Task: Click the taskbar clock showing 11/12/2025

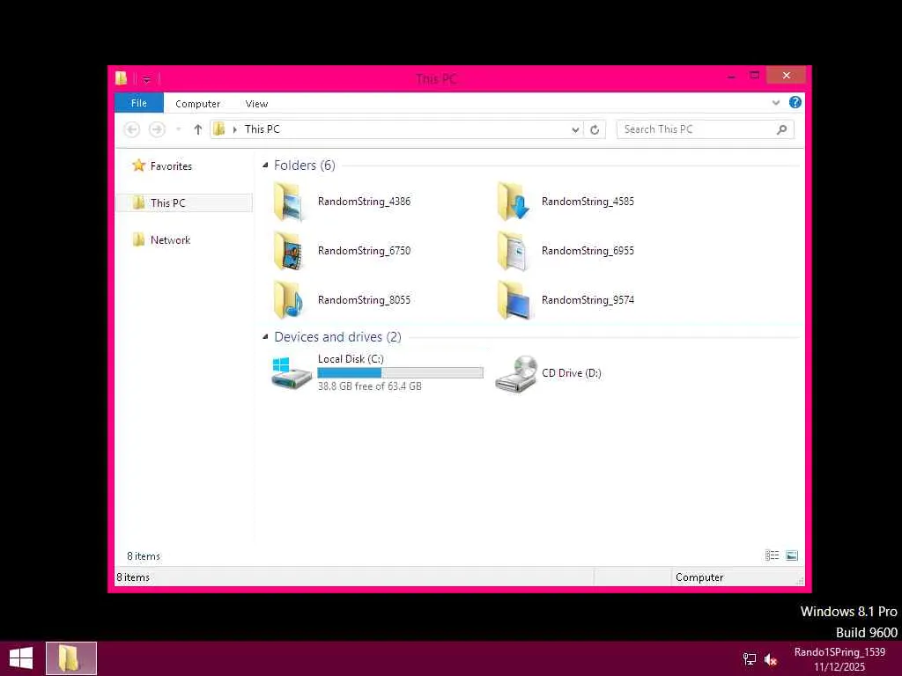Action: pos(839,659)
